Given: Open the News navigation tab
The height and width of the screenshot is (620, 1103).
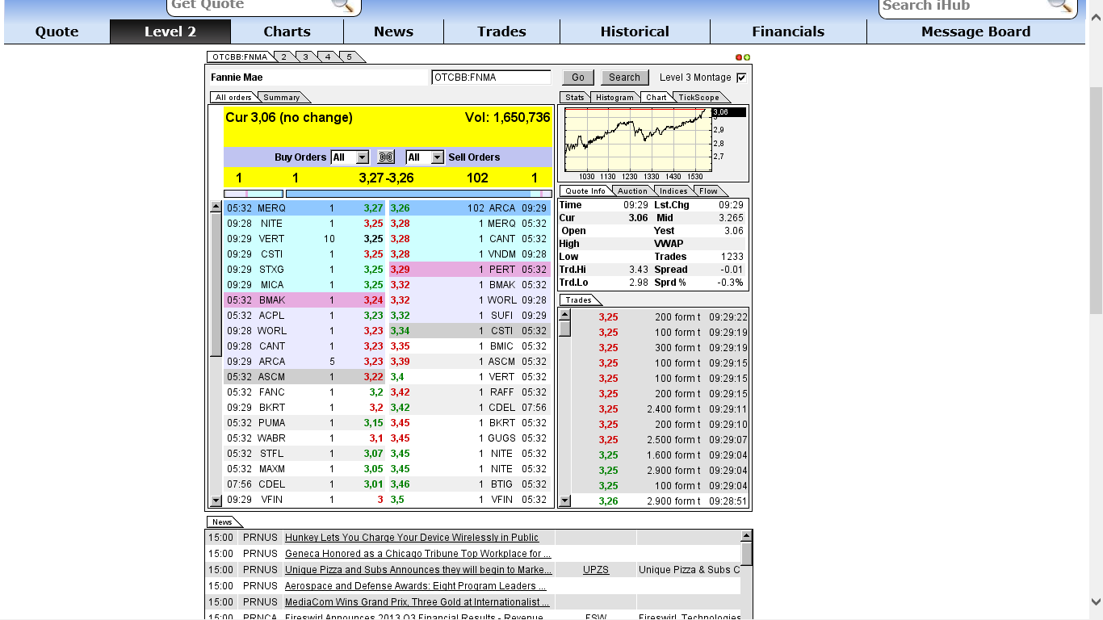Looking at the screenshot, I should pyautogui.click(x=393, y=31).
